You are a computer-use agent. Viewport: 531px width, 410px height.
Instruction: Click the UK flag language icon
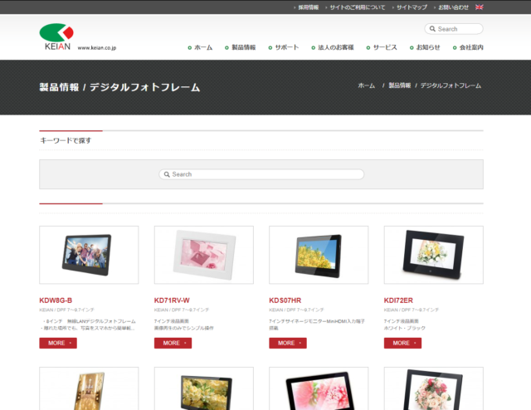coord(479,7)
